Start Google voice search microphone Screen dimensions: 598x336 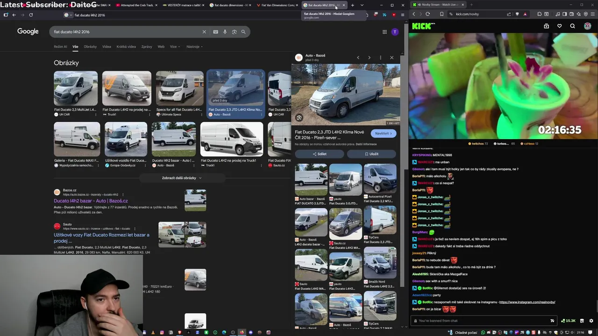click(225, 32)
